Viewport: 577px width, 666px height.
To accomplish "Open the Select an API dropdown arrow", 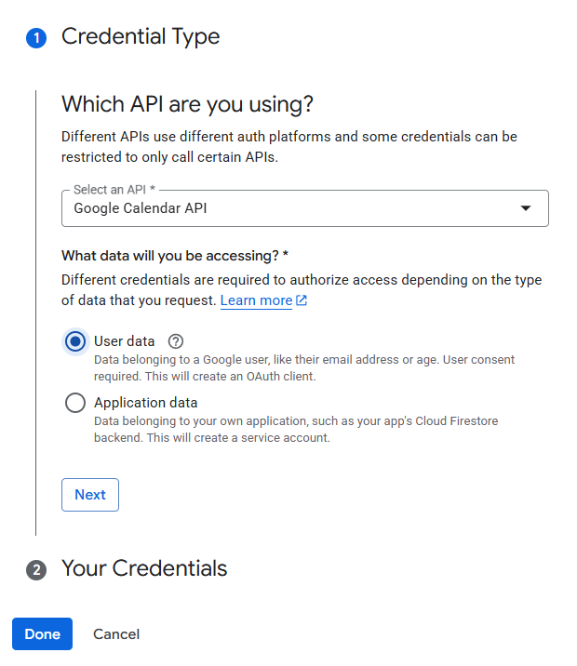I will point(526,208).
